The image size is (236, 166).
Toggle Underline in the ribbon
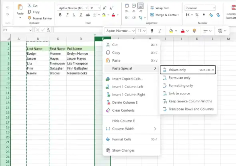tap(74, 15)
